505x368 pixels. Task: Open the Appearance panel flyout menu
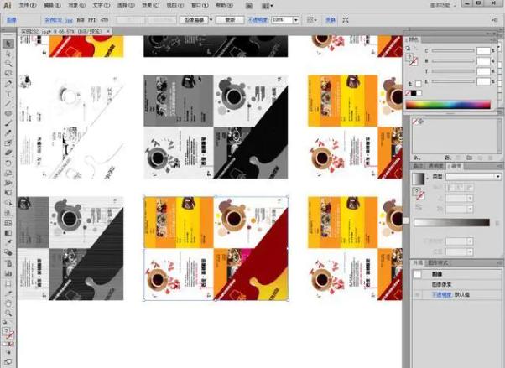(500, 263)
